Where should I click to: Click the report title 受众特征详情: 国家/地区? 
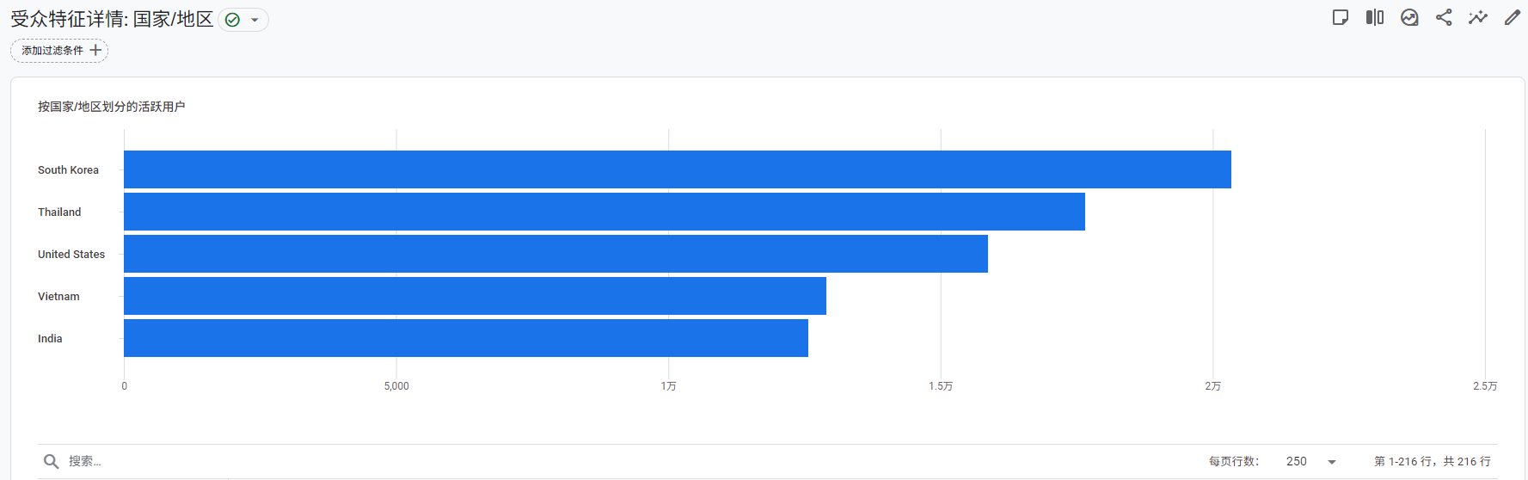click(112, 19)
